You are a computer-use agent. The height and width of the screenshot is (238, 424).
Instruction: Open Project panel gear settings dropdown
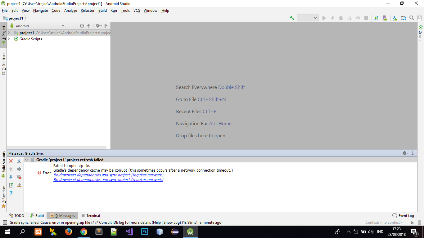98,26
